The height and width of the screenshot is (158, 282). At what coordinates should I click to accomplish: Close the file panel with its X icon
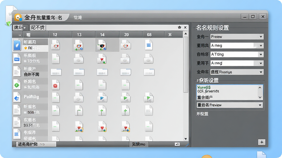pos(185,27)
